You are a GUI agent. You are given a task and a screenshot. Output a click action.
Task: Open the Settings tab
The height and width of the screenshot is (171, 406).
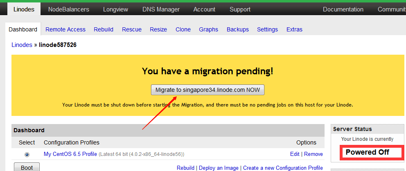268,29
